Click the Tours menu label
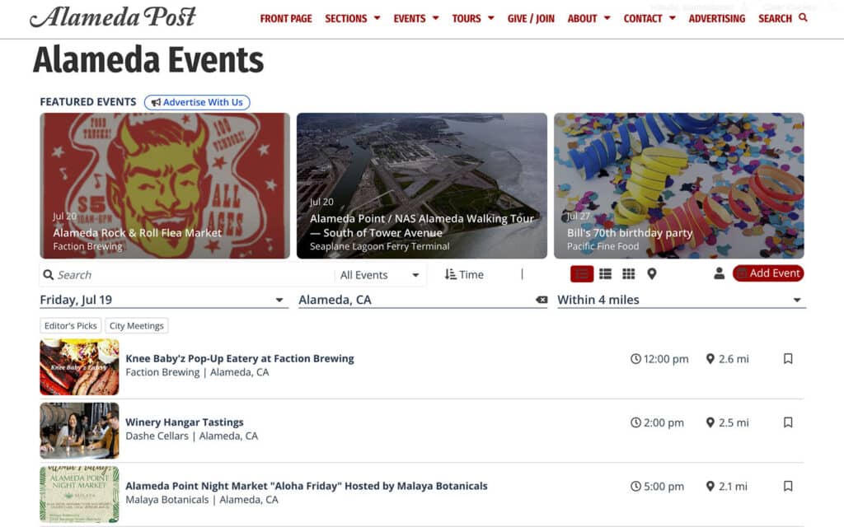This screenshot has width=844, height=527. pos(467,19)
